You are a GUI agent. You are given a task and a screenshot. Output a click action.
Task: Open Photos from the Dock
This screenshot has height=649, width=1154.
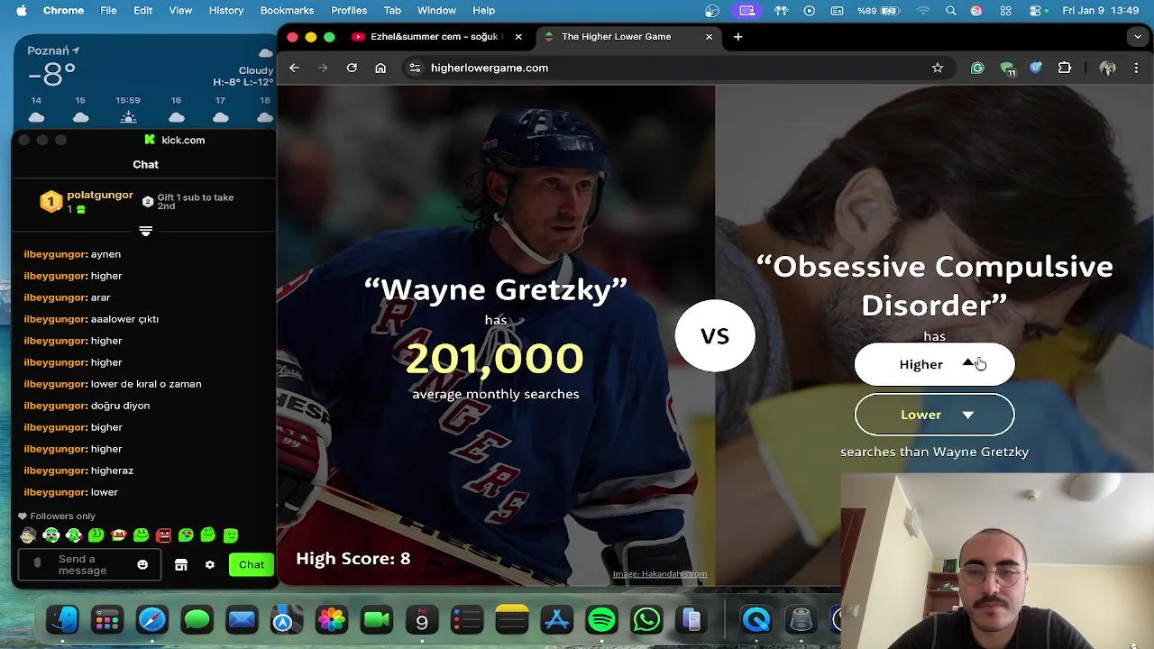coord(332,619)
